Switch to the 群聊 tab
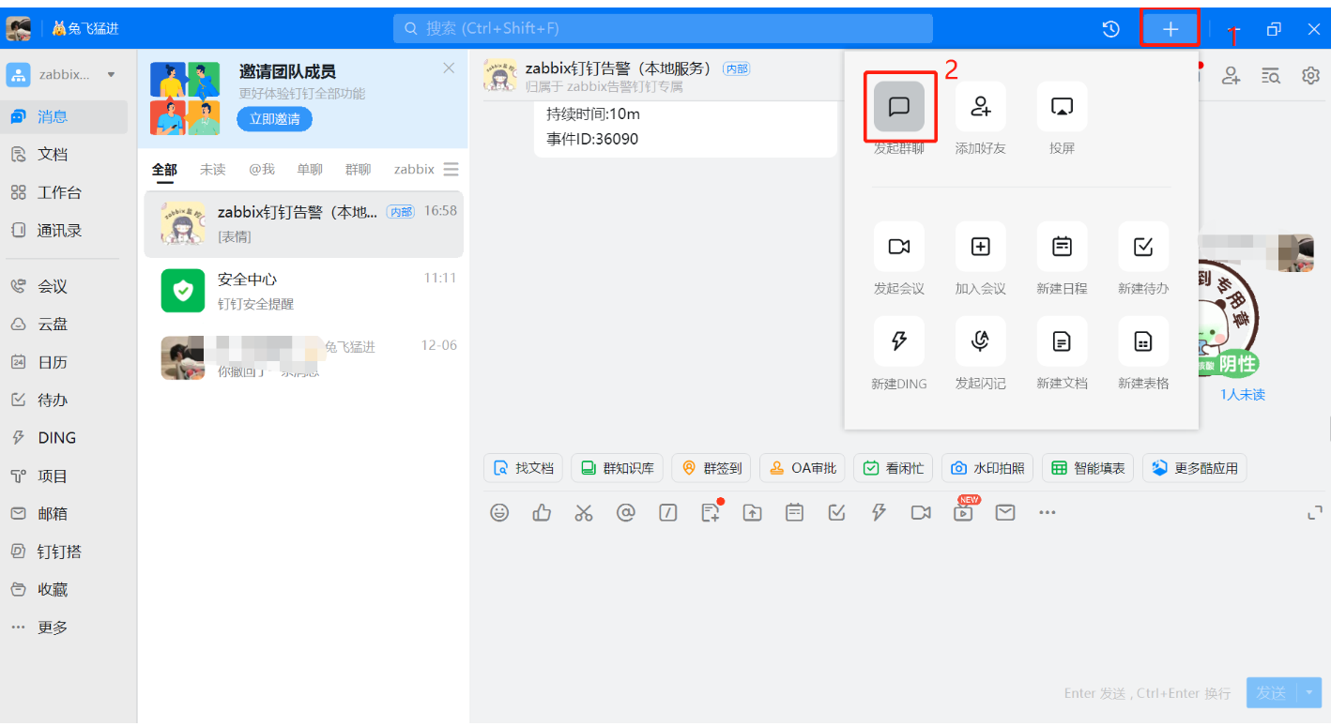Image resolution: width=1331 pixels, height=726 pixels. 358,169
